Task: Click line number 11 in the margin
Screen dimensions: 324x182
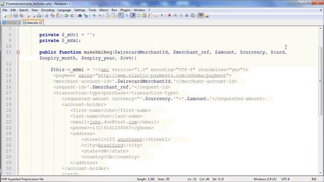Action: click(x=9, y=52)
